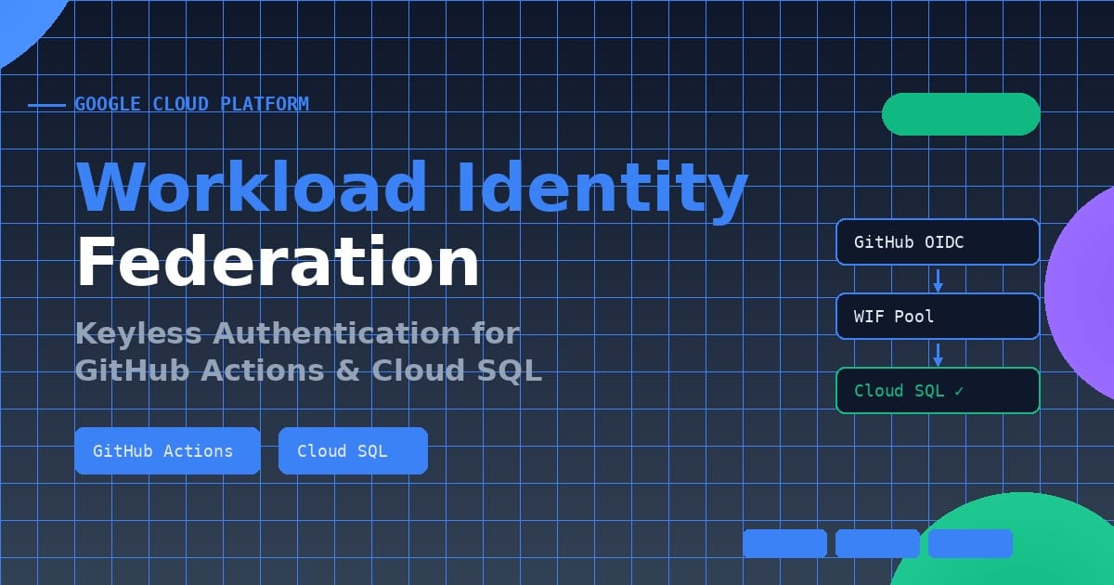Click the rightmost blue bar in bottom row
The image size is (1114, 585).
(x=970, y=543)
